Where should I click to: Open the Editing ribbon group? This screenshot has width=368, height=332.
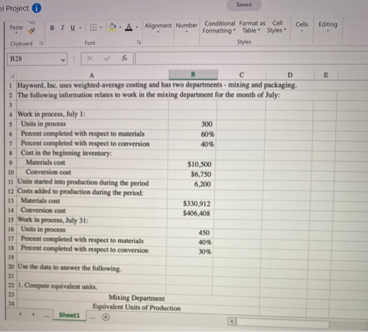click(x=328, y=27)
